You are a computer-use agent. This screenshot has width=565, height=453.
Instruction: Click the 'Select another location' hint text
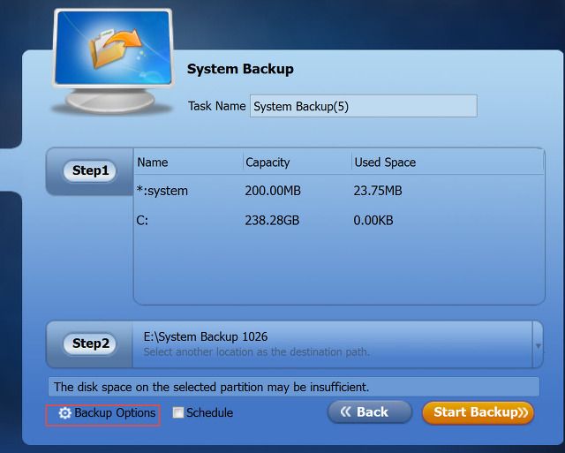(x=257, y=351)
